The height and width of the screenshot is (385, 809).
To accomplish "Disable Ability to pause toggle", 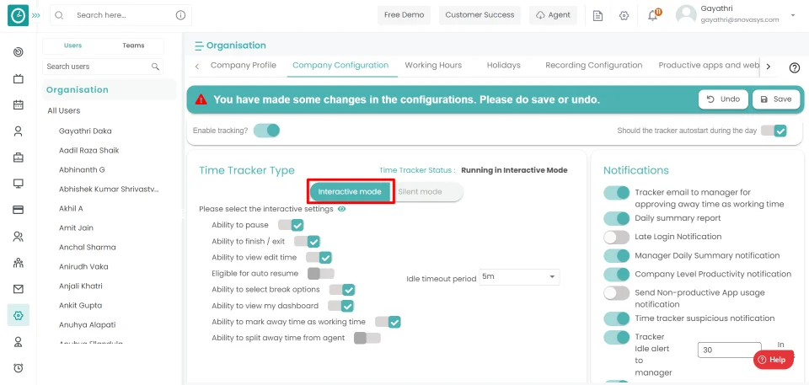I will coord(291,225).
